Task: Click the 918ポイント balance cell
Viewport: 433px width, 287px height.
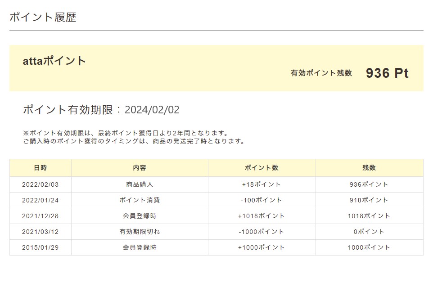Action: pos(369,200)
